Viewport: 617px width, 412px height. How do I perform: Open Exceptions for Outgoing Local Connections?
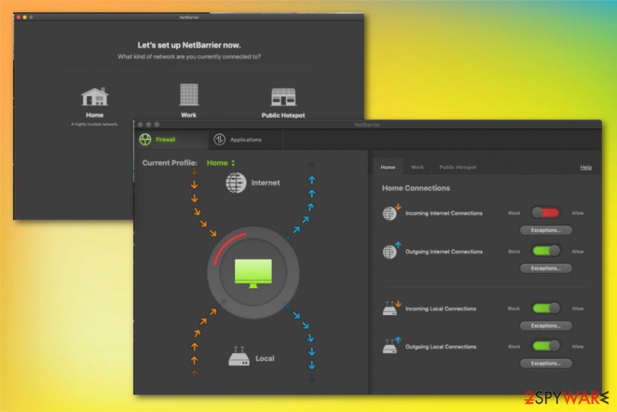(x=546, y=364)
